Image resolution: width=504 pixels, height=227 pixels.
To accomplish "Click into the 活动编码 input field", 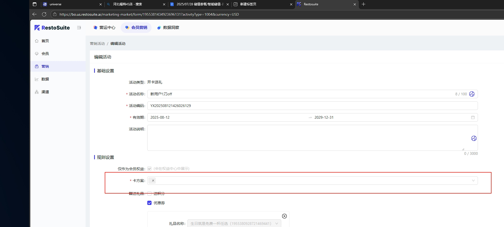I will pyautogui.click(x=312, y=106).
